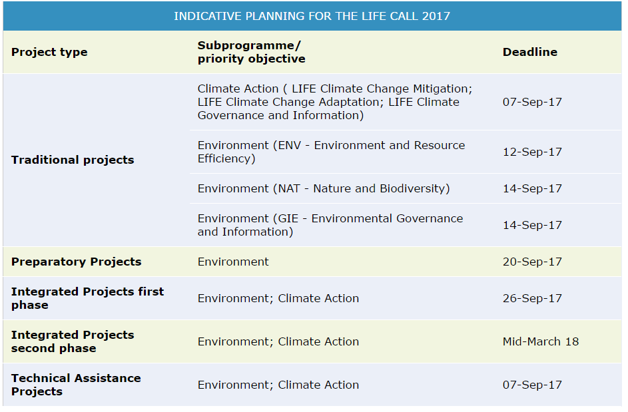Screen dimensions: 628x412
Task: Click the Environmental Governance row's 14-Sep-17 deadline
Action: (532, 225)
